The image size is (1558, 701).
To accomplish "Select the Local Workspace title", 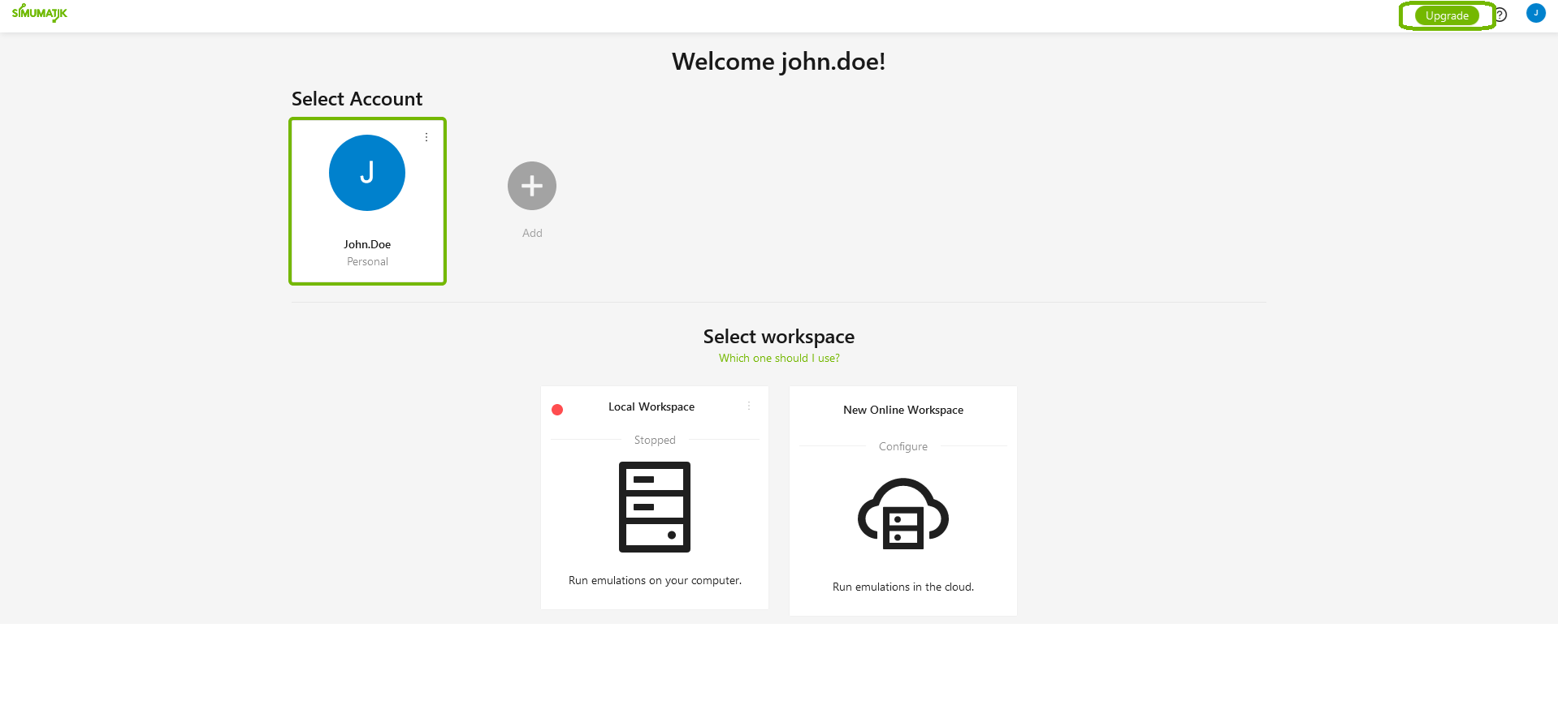I will pos(651,406).
